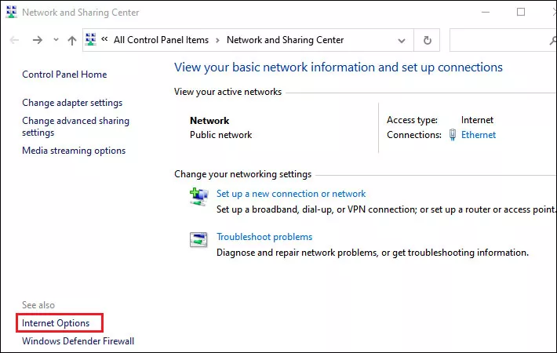This screenshot has height=353, width=557.
Task: Open the recent locations dropdown arrow
Action: click(56, 40)
